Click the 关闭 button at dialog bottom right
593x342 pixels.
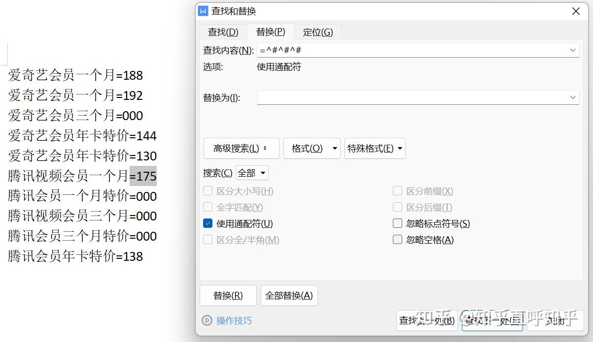point(556,321)
